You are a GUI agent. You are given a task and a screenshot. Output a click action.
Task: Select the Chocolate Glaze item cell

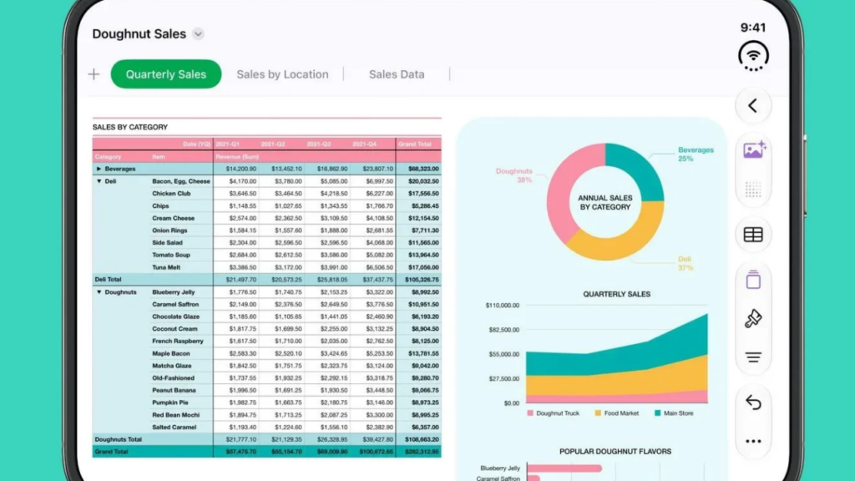tap(181, 316)
